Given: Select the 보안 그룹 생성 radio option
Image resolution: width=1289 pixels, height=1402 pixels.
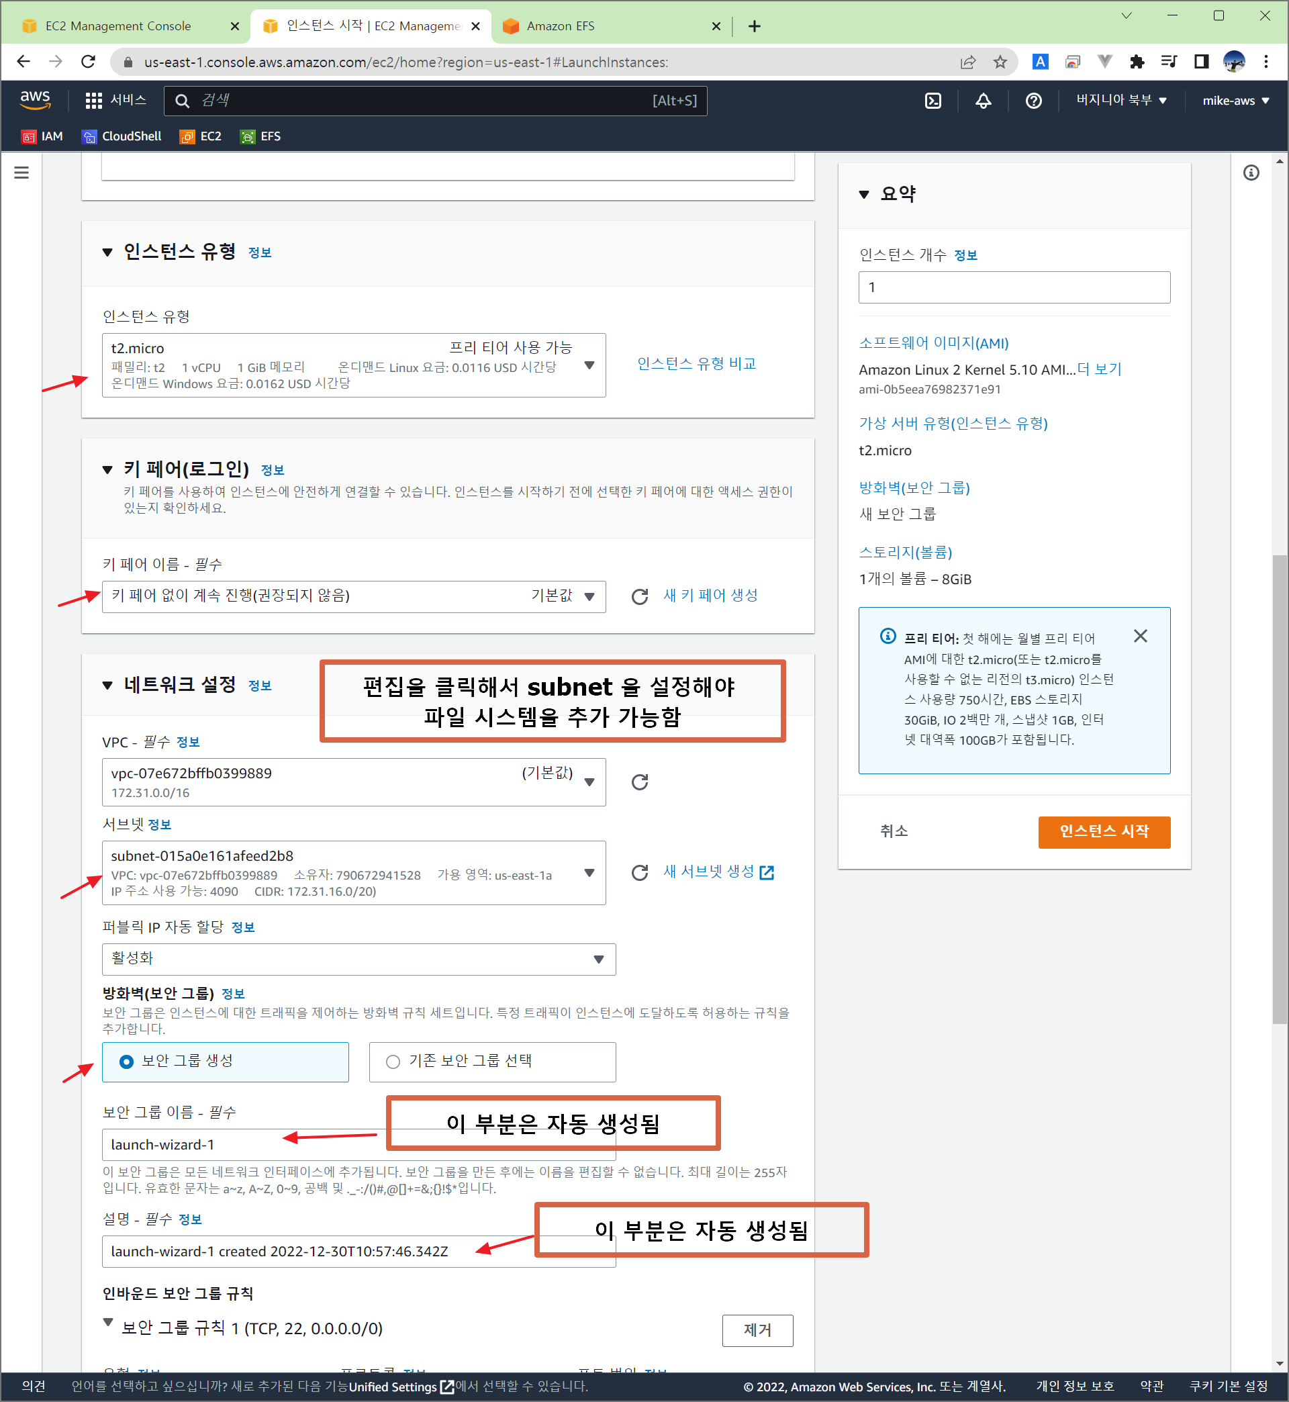Looking at the screenshot, I should point(126,1062).
